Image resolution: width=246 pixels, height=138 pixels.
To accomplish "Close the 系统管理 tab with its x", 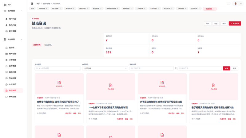I will [x=46, y=9].
